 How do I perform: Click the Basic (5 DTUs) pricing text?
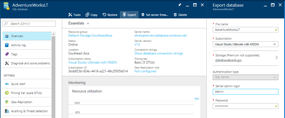coord(145,62)
